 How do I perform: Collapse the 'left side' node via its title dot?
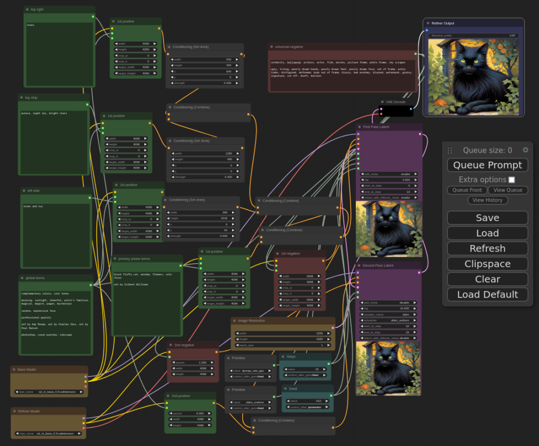[24, 191]
